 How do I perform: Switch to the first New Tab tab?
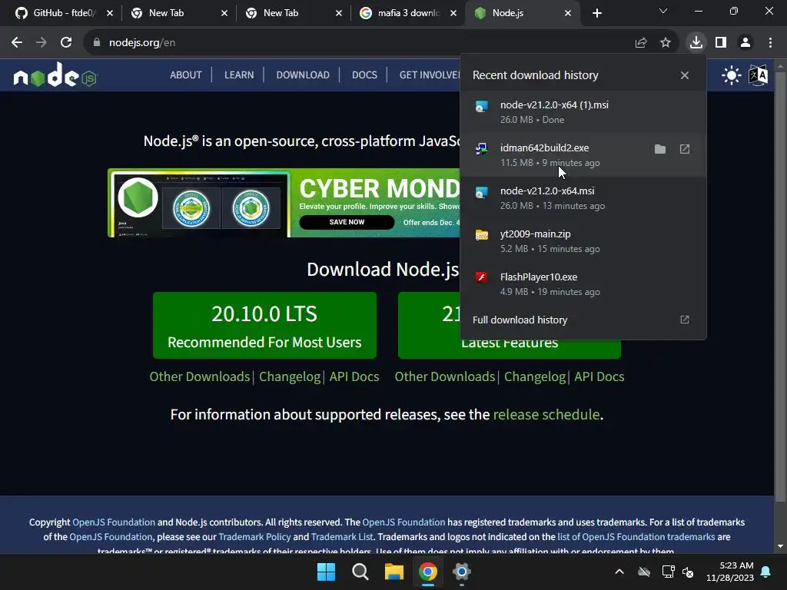coord(178,13)
